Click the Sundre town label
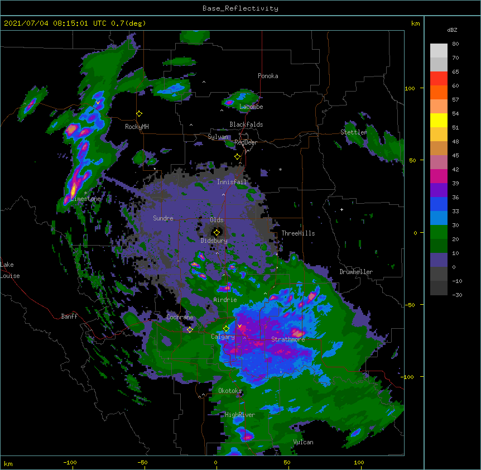 pyautogui.click(x=163, y=218)
